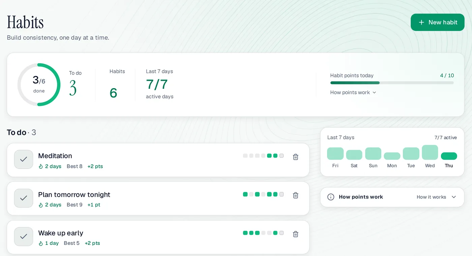Mark Meditation as done
This screenshot has width=472, height=256.
pos(24,159)
